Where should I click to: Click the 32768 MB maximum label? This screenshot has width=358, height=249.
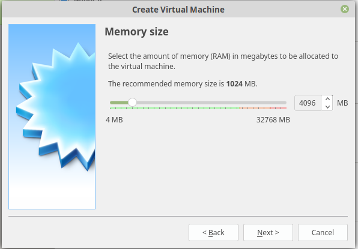[x=273, y=120]
